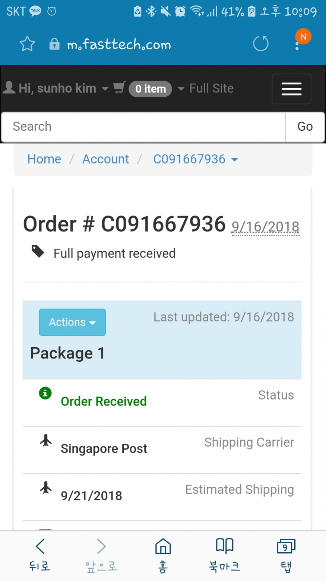The height and width of the screenshot is (581, 326).
Task: Tap the bookmark star icon
Action: pos(27,44)
